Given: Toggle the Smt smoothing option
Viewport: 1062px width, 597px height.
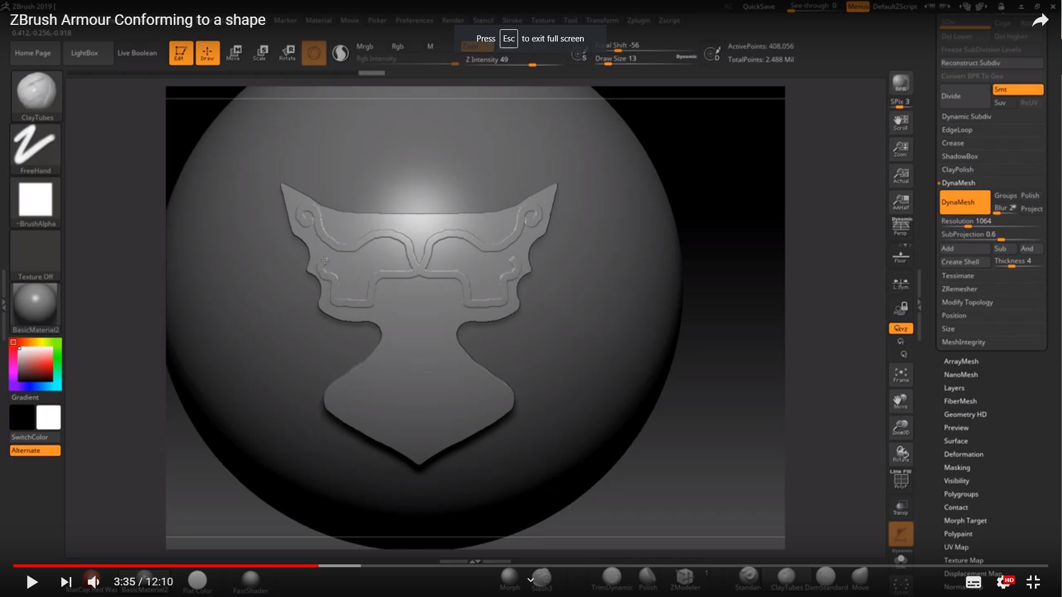Looking at the screenshot, I should 1018,90.
